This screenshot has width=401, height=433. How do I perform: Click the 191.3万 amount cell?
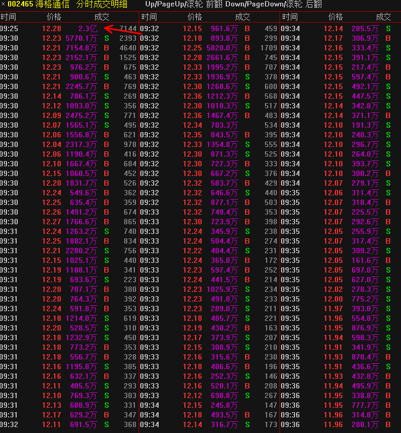[365, 126]
